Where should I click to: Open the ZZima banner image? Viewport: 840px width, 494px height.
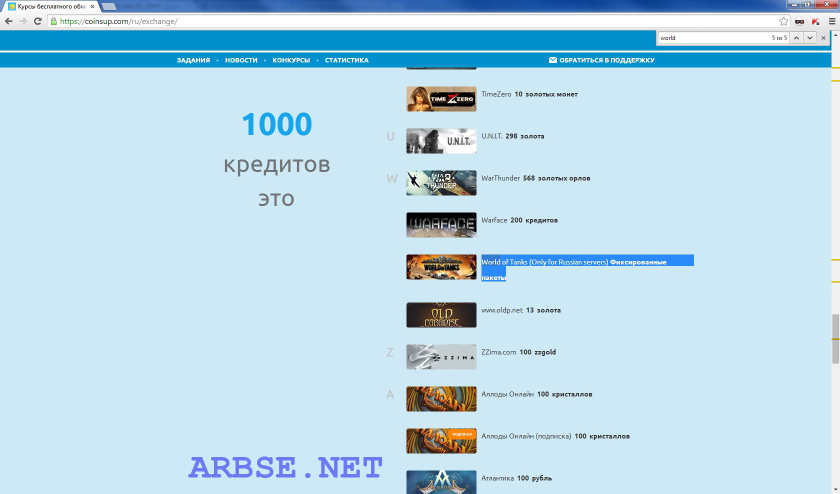[441, 357]
